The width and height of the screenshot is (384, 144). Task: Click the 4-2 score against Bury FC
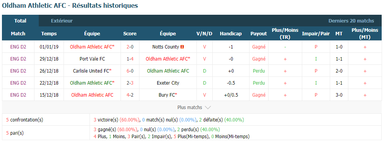point(130,95)
